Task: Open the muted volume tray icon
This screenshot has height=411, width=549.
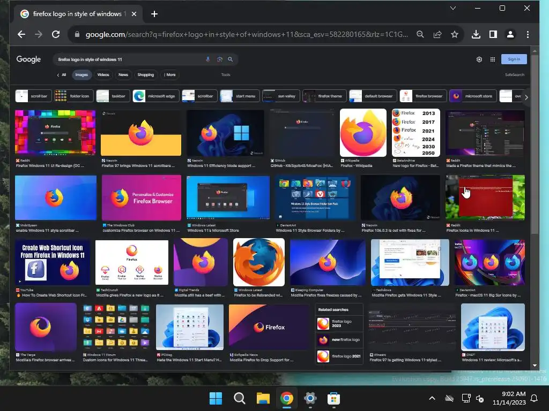Action: click(x=480, y=398)
